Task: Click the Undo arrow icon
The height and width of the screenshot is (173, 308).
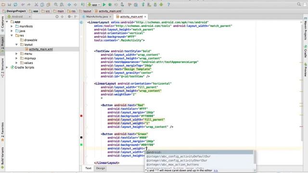Action: [x=23, y=4]
